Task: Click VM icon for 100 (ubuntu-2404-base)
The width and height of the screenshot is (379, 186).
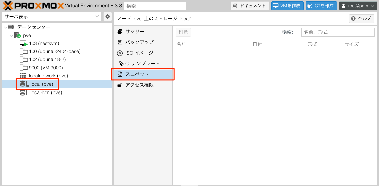Action: pos(23,51)
